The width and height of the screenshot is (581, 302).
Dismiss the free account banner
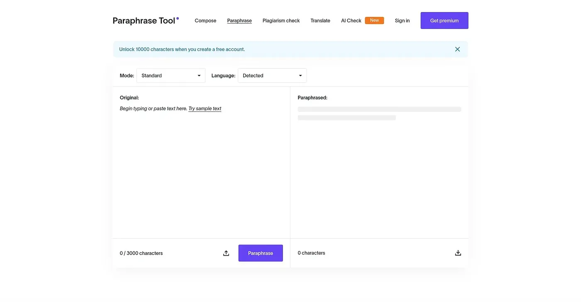(x=457, y=49)
